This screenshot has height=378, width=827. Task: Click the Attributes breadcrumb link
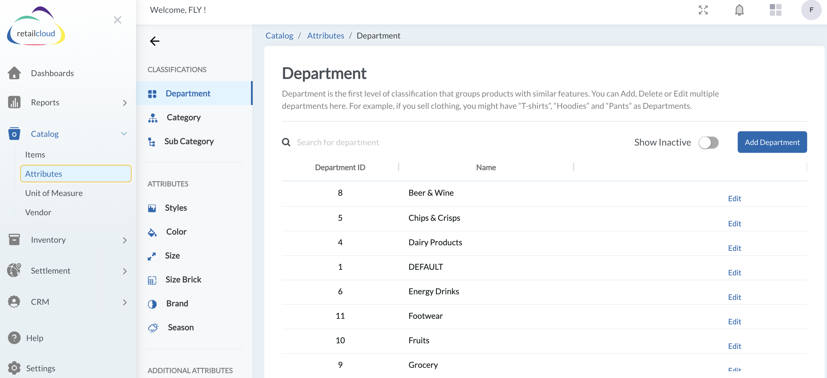[325, 35]
